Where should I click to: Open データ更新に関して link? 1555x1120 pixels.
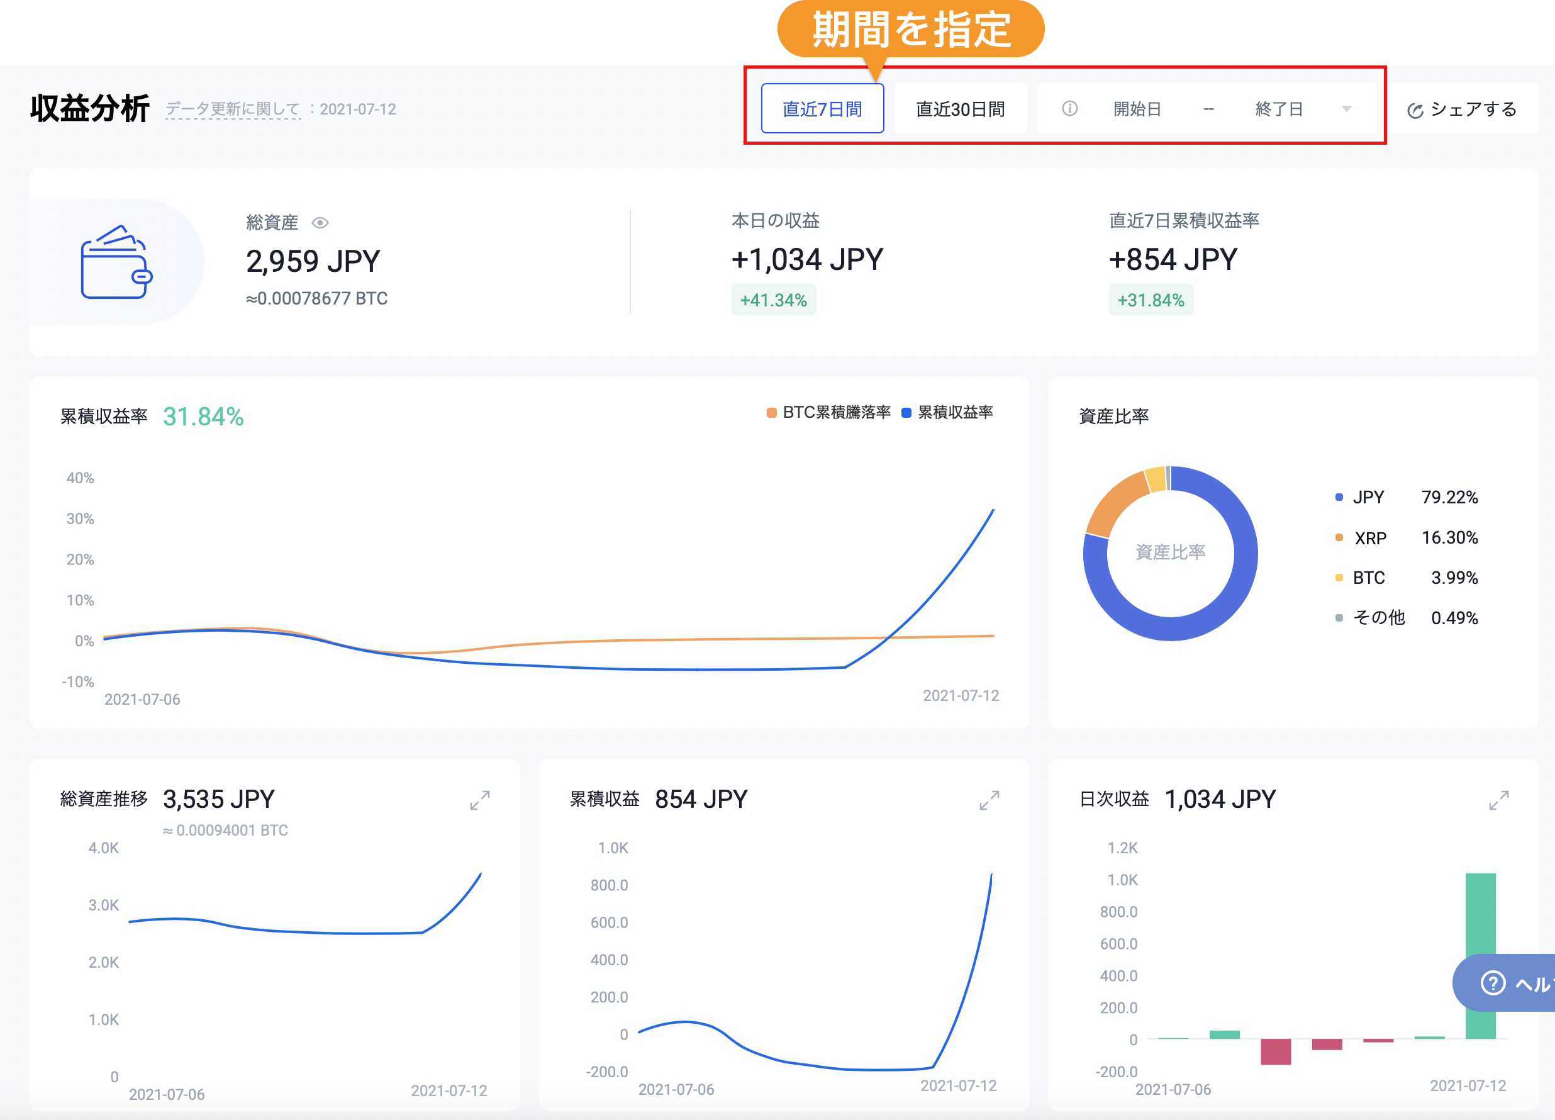coord(233,109)
